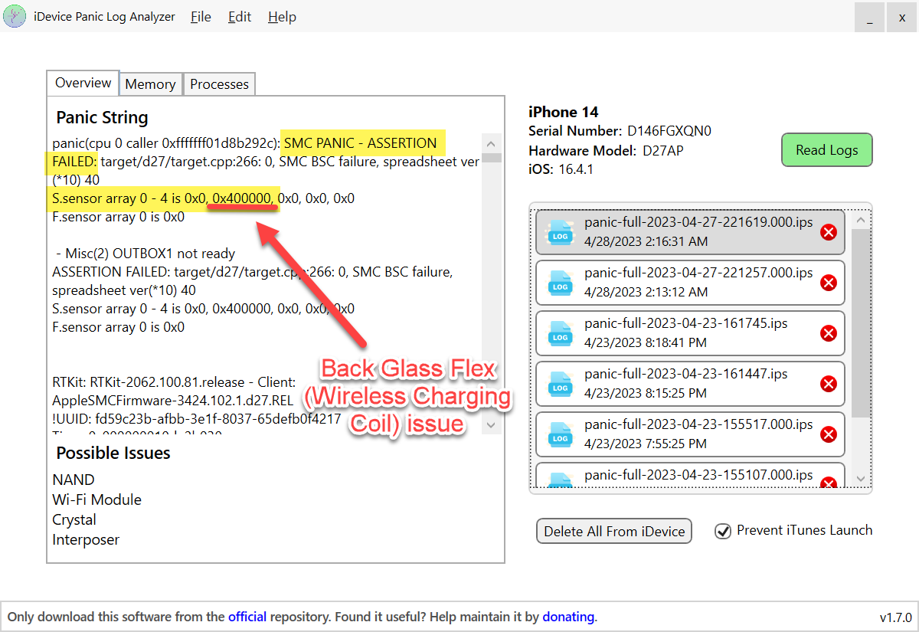This screenshot has height=632, width=919.
Task: Select panic-full-2023-04-23-155517.000.ips file name
Action: point(698,424)
